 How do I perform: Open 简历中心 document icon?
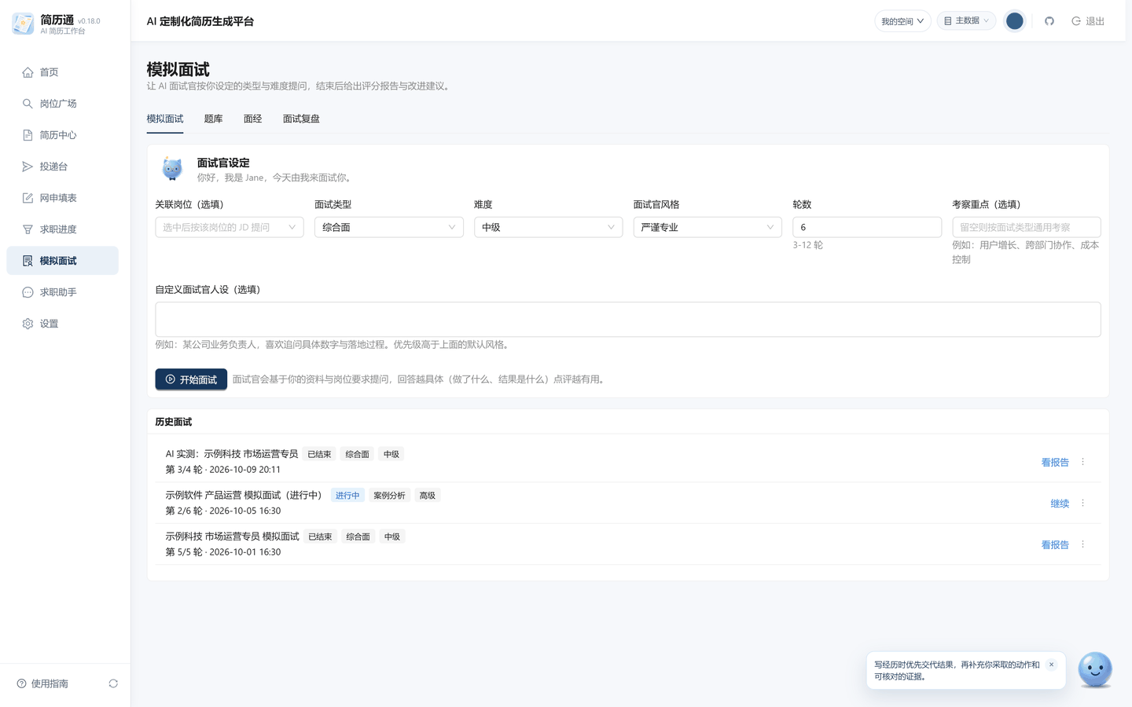point(28,135)
